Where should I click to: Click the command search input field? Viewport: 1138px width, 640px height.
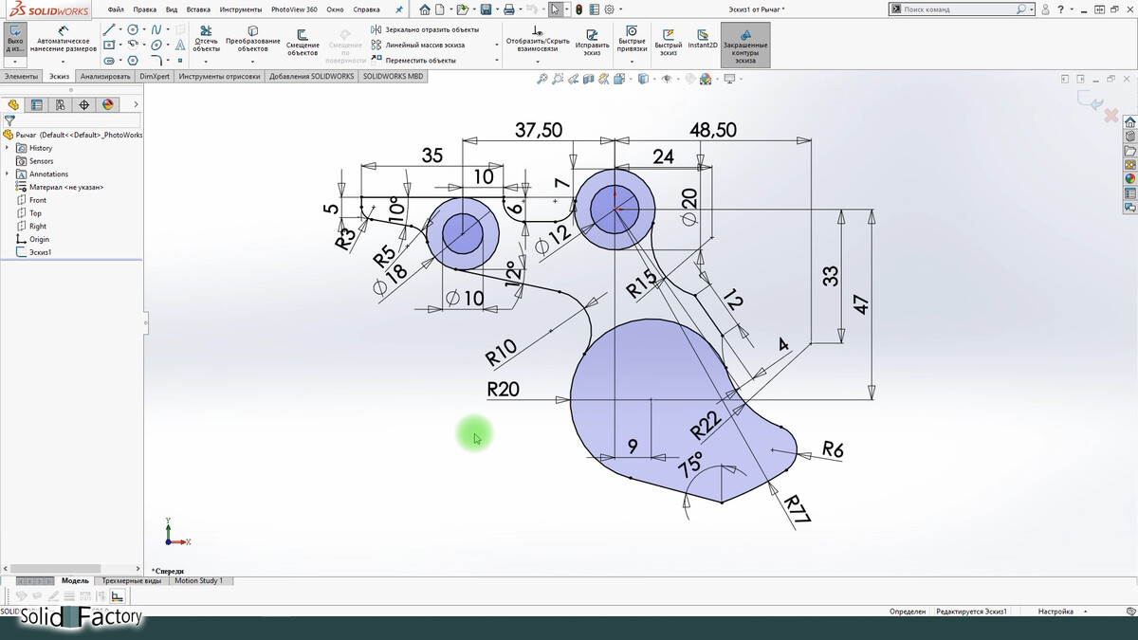pos(958,9)
